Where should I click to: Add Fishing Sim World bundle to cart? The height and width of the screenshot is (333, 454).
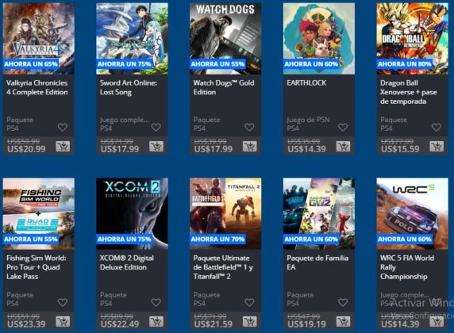[x=63, y=321]
